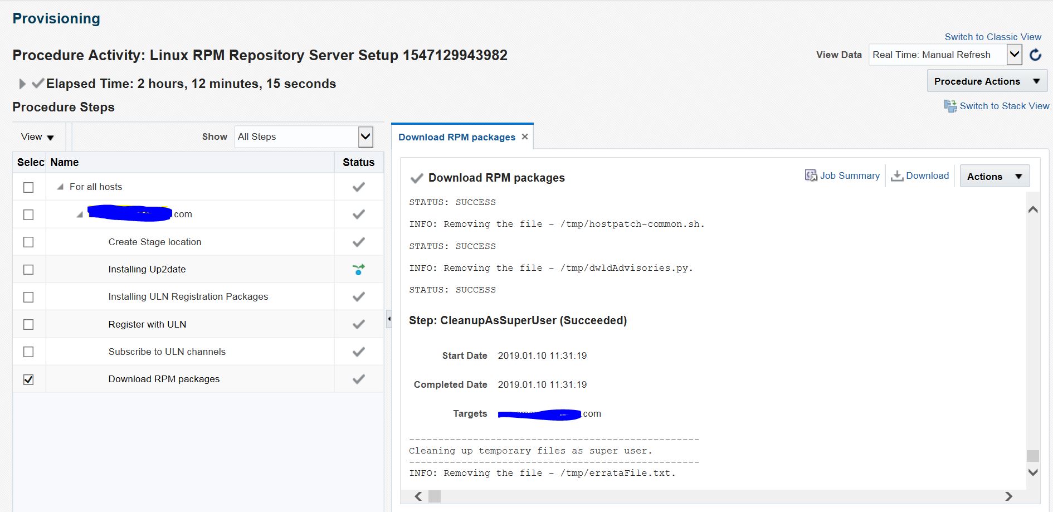The height and width of the screenshot is (512, 1053).
Task: Click the refresh icon next to View Data
Action: pos(1035,55)
